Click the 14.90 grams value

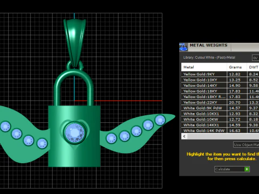tap(235, 86)
